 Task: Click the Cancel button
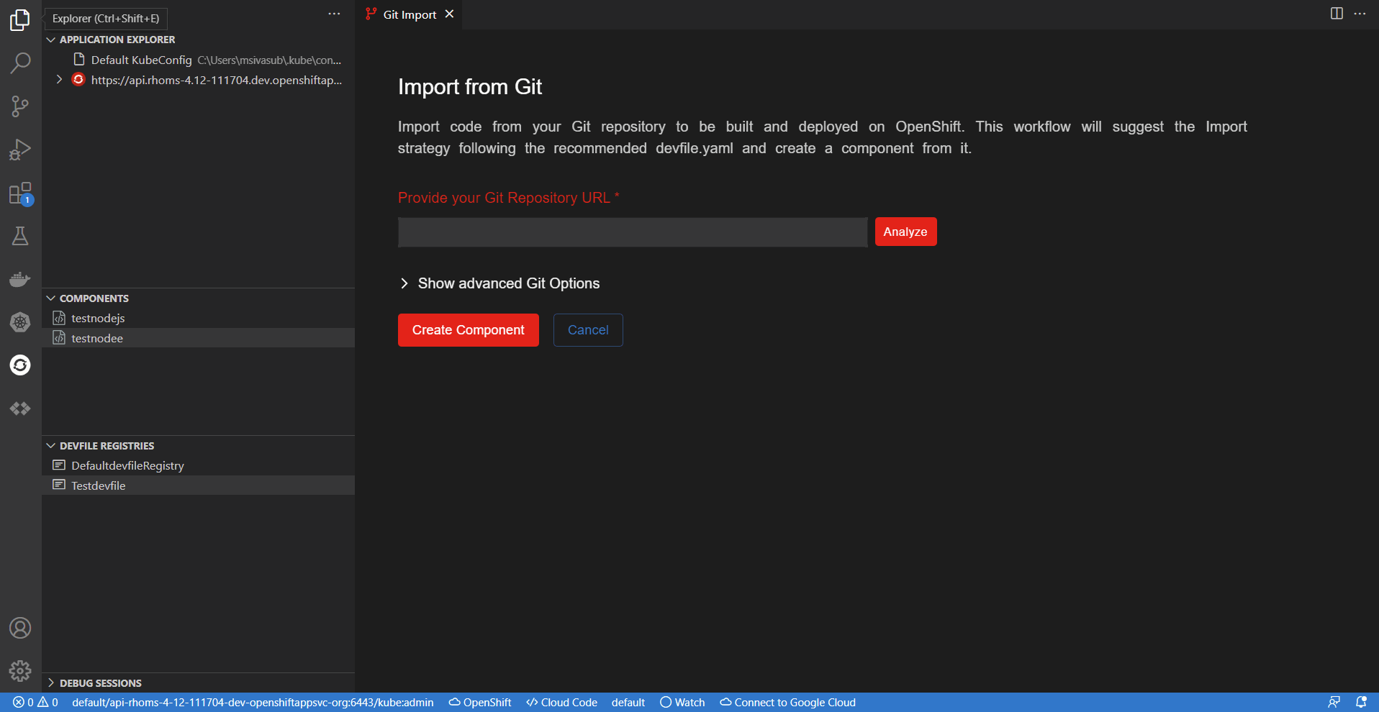(588, 330)
